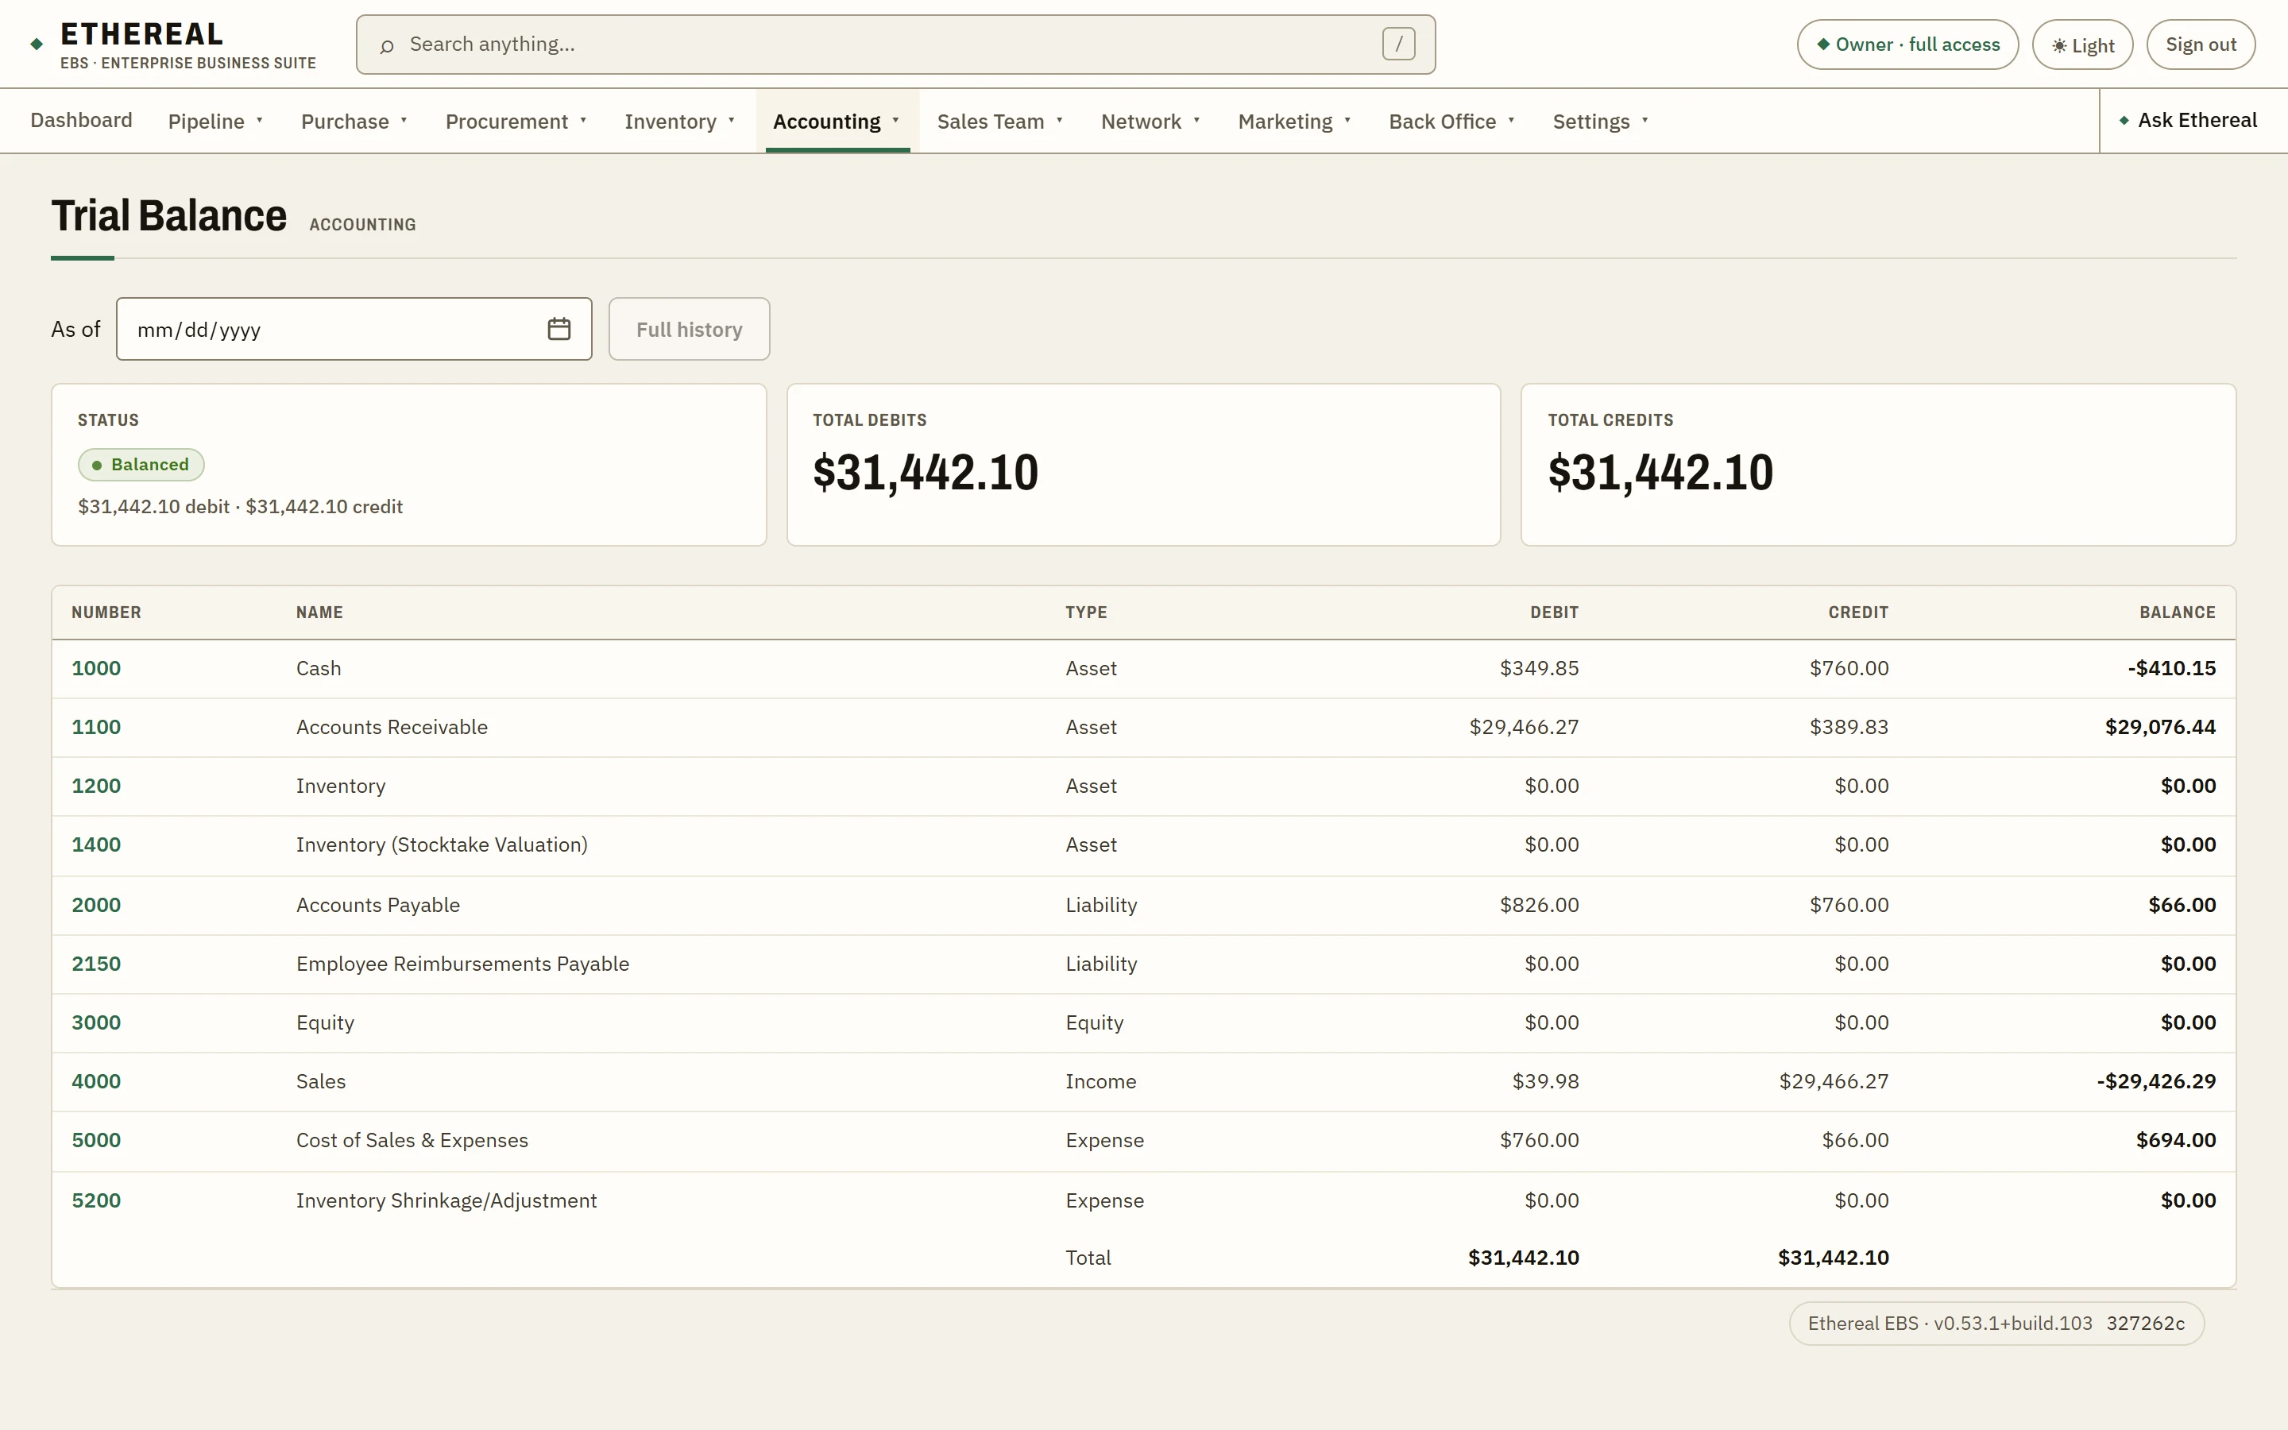Click the DEBIT column header
Viewport: 2288px width, 1430px height.
[x=1554, y=612]
